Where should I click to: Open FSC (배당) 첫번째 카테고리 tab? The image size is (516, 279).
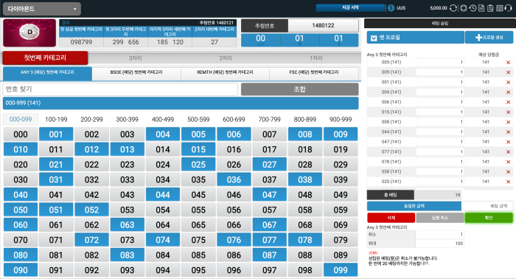(x=314, y=73)
